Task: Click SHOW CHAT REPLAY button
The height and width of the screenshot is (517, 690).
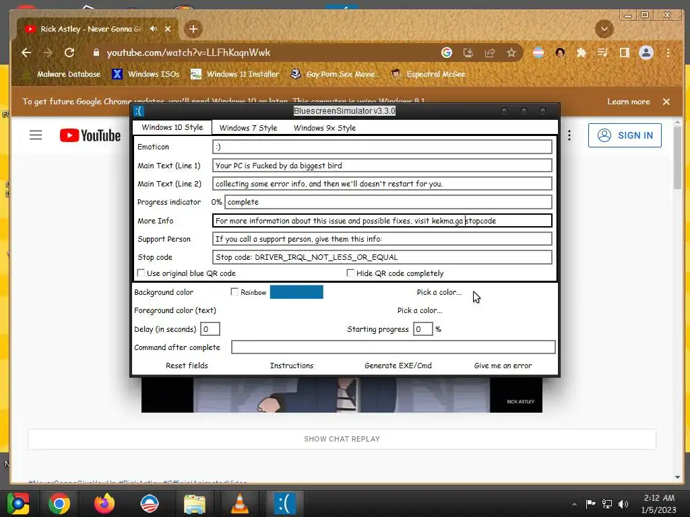Action: click(342, 439)
